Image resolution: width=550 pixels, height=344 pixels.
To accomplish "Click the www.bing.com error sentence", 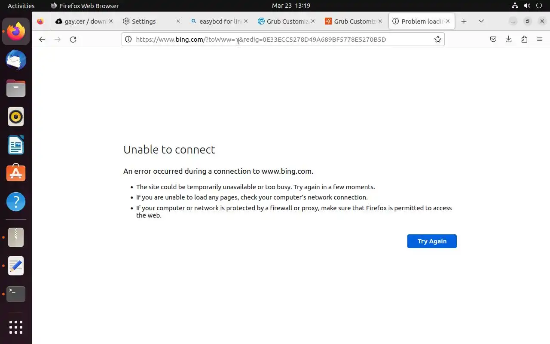I will click(x=218, y=171).
